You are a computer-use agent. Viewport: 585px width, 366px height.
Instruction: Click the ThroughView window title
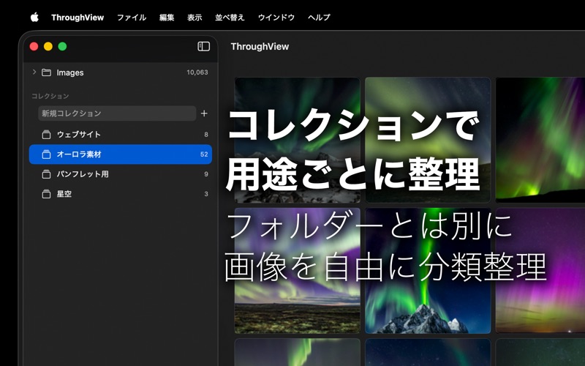(x=260, y=47)
